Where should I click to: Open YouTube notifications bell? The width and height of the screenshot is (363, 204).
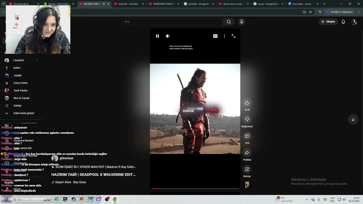tap(343, 22)
